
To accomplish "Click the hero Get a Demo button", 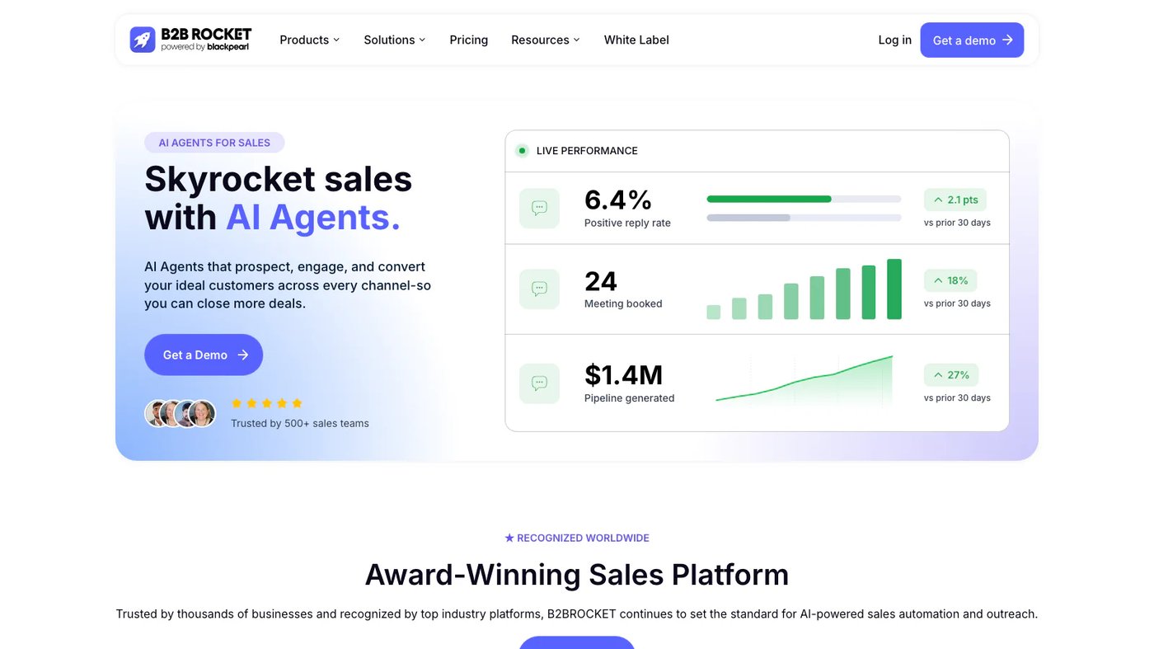I will click(204, 355).
